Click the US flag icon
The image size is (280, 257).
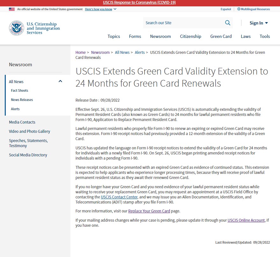(x=12, y=9)
